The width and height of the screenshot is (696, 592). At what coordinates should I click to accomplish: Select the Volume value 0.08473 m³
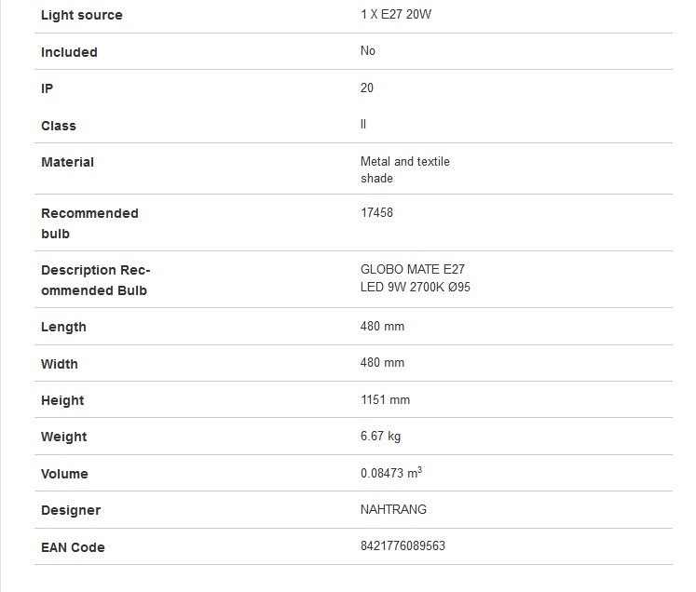[x=391, y=473]
